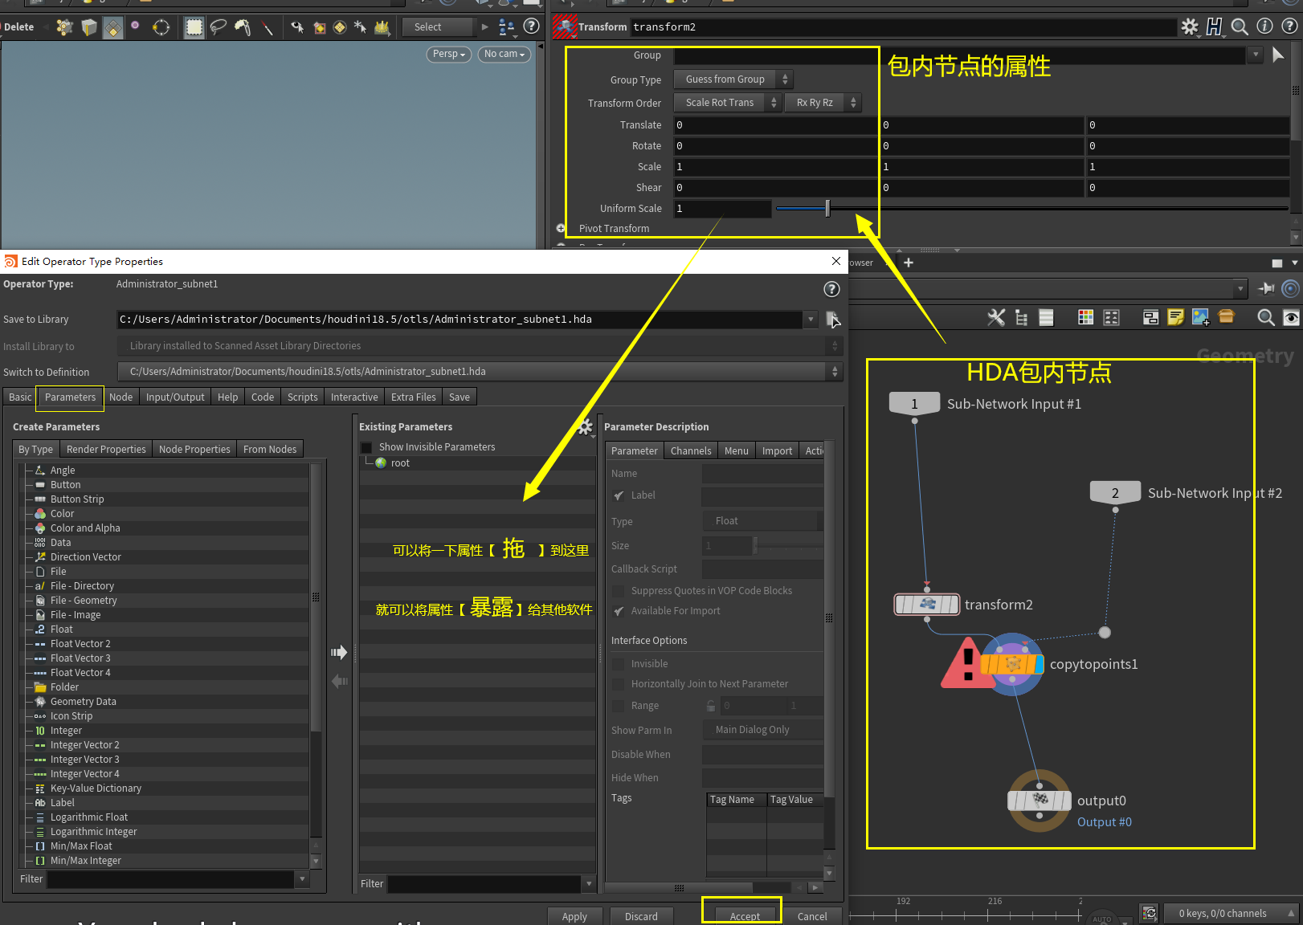Open the From Nodes tab
This screenshot has height=925, width=1303.
(270, 449)
